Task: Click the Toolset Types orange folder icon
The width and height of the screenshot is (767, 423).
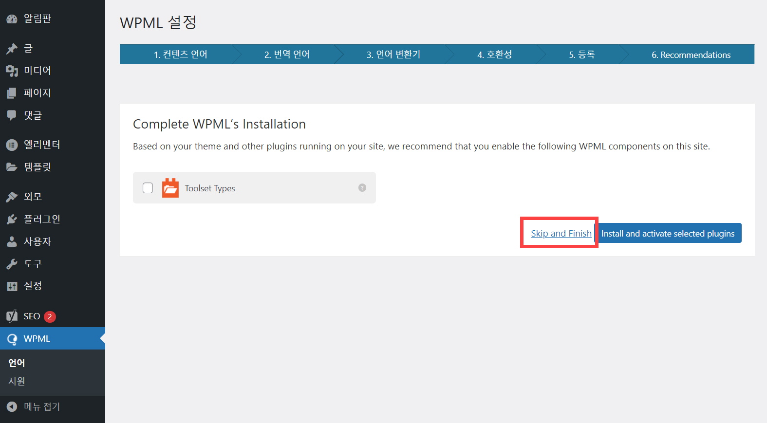Action: 170,188
